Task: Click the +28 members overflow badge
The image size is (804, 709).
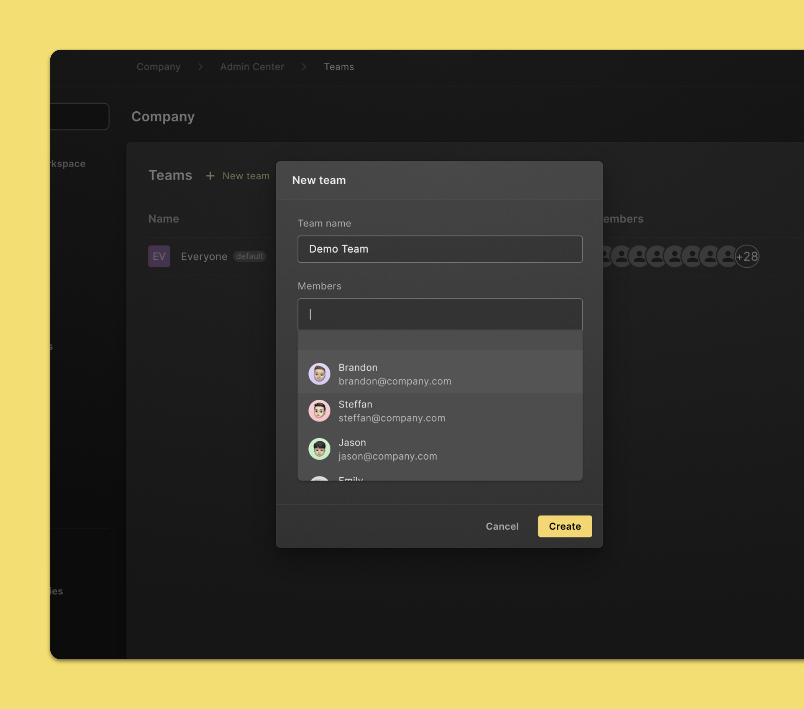Action: pyautogui.click(x=747, y=256)
